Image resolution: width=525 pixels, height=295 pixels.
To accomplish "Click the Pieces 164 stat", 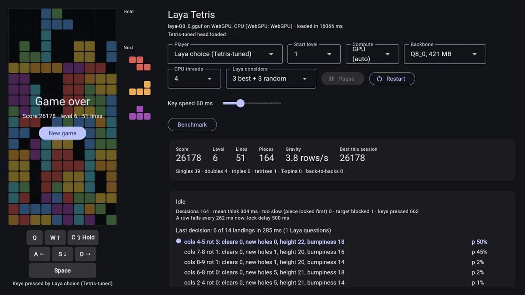I will click(266, 154).
